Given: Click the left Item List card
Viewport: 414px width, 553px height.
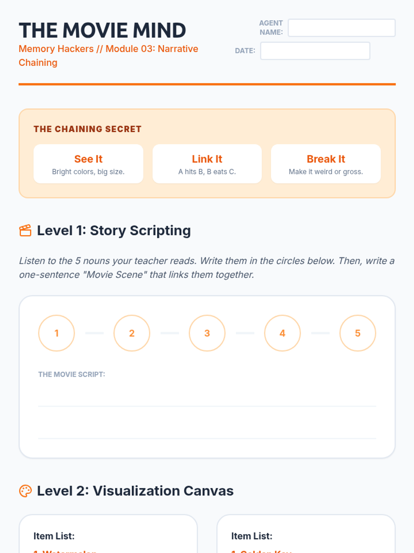Looking at the screenshot, I should coord(108,534).
